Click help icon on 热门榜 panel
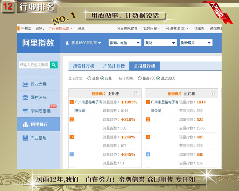The height and width of the screenshot is (191, 239). pyautogui.click(x=213, y=94)
